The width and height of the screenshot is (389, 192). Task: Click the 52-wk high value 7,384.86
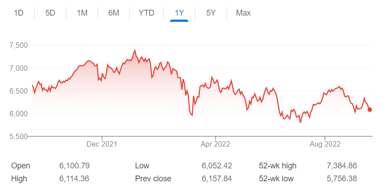(x=342, y=166)
